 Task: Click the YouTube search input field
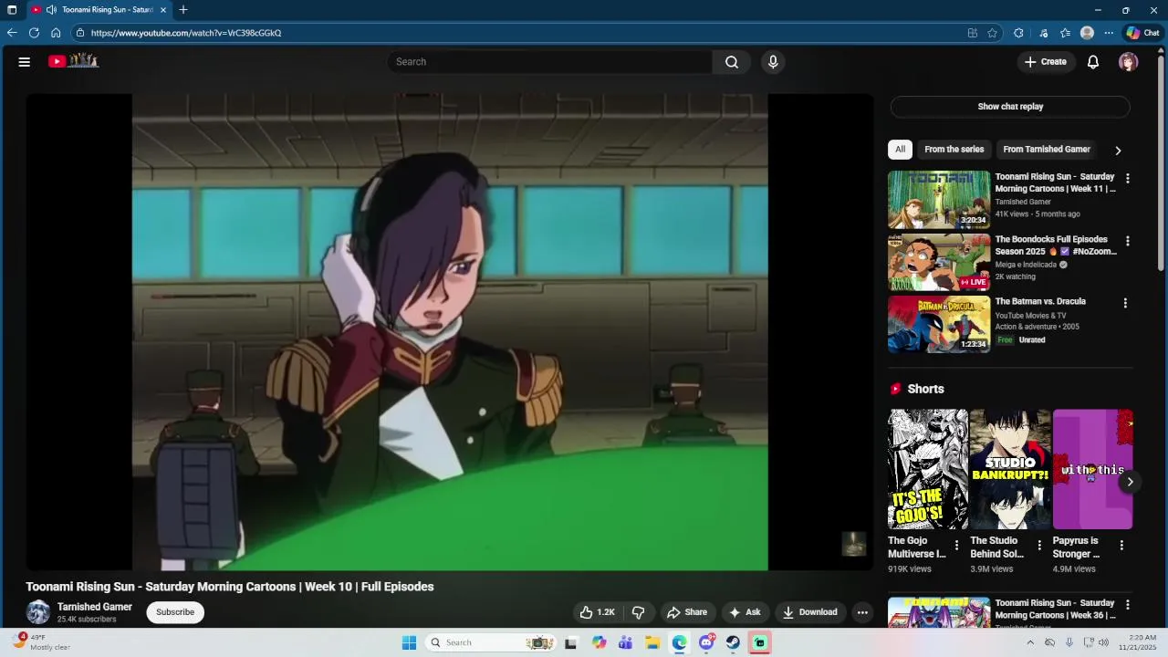[550, 62]
